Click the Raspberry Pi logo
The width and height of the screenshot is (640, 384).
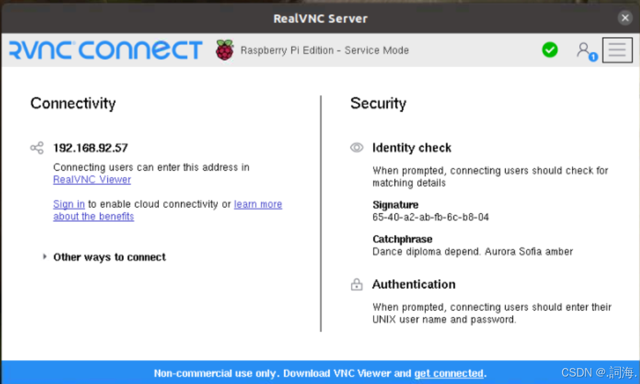point(225,50)
